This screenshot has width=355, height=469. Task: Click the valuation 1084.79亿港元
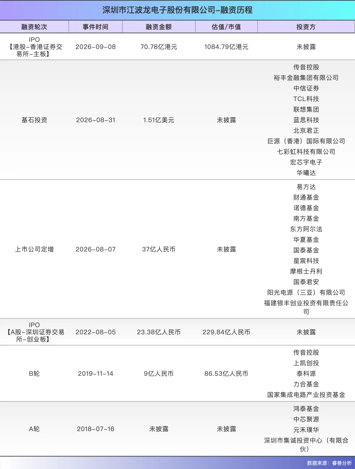[226, 47]
